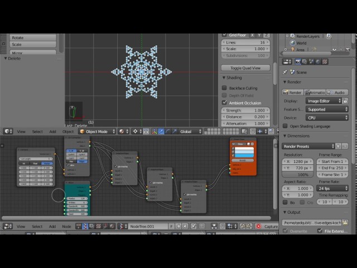Open viewport Object menu
Screen dimensions: 357x268
pos(68,132)
